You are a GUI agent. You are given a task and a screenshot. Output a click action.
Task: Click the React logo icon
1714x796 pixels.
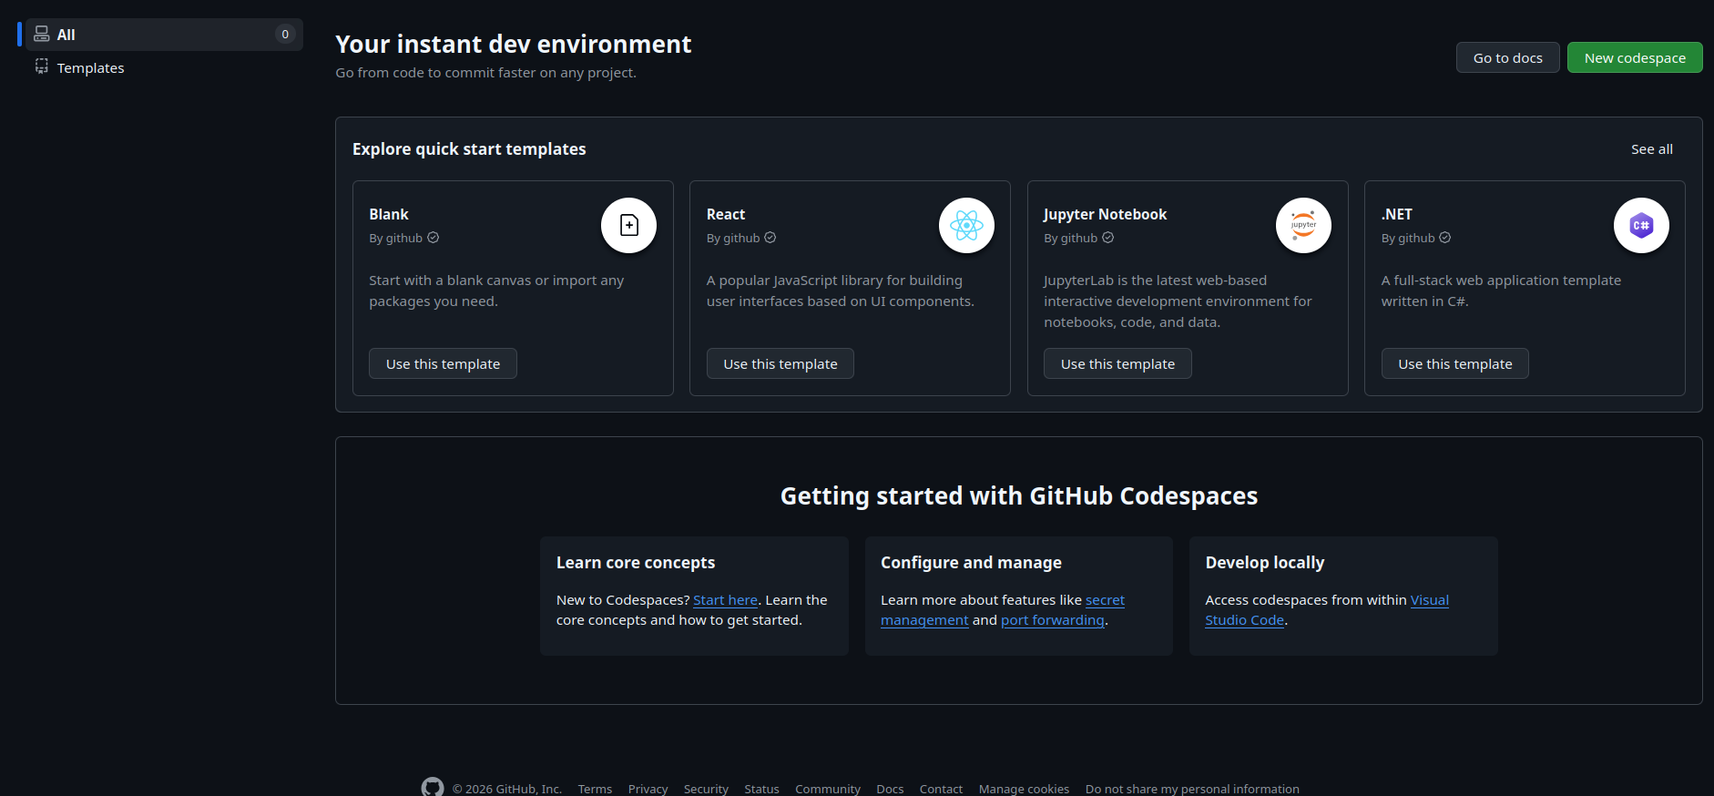tap(966, 225)
